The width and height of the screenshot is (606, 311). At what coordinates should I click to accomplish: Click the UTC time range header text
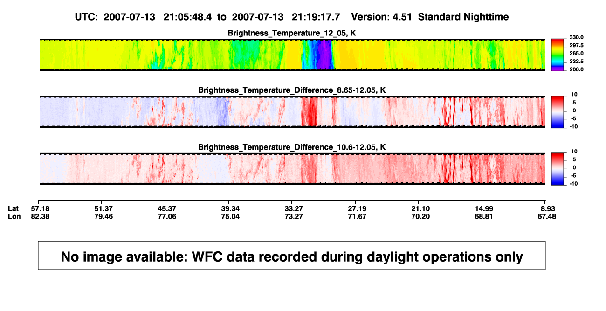click(207, 17)
